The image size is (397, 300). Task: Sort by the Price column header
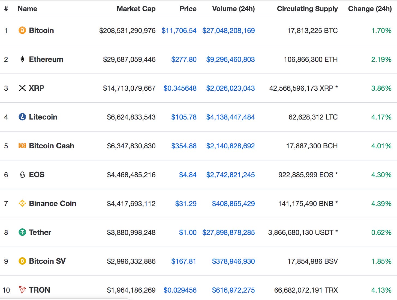[x=188, y=9]
